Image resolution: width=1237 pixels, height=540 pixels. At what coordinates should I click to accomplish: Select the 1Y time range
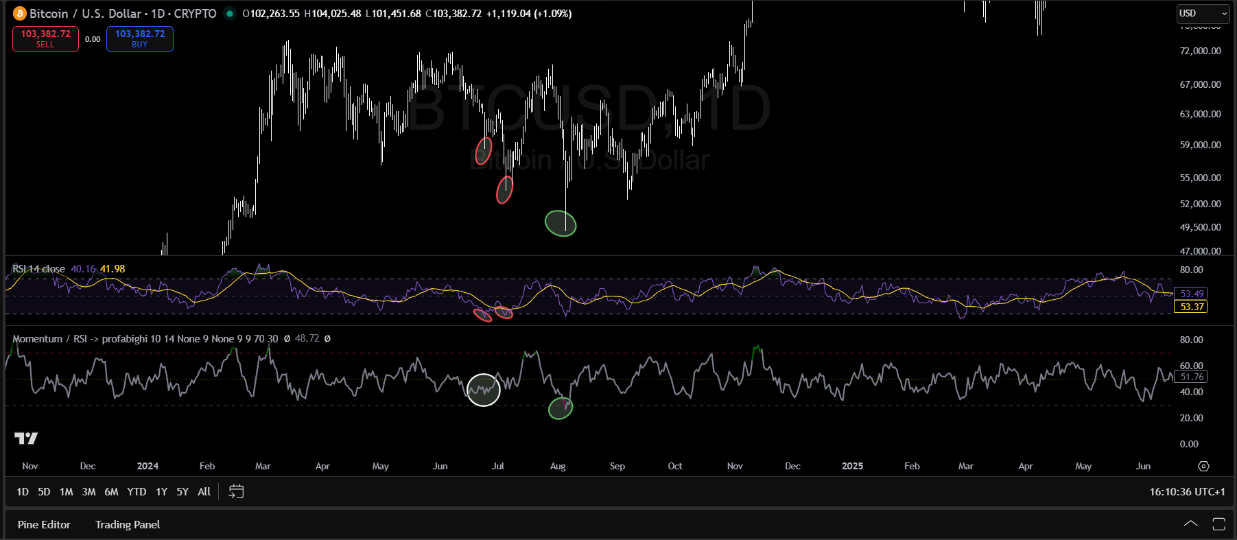pyautogui.click(x=161, y=491)
